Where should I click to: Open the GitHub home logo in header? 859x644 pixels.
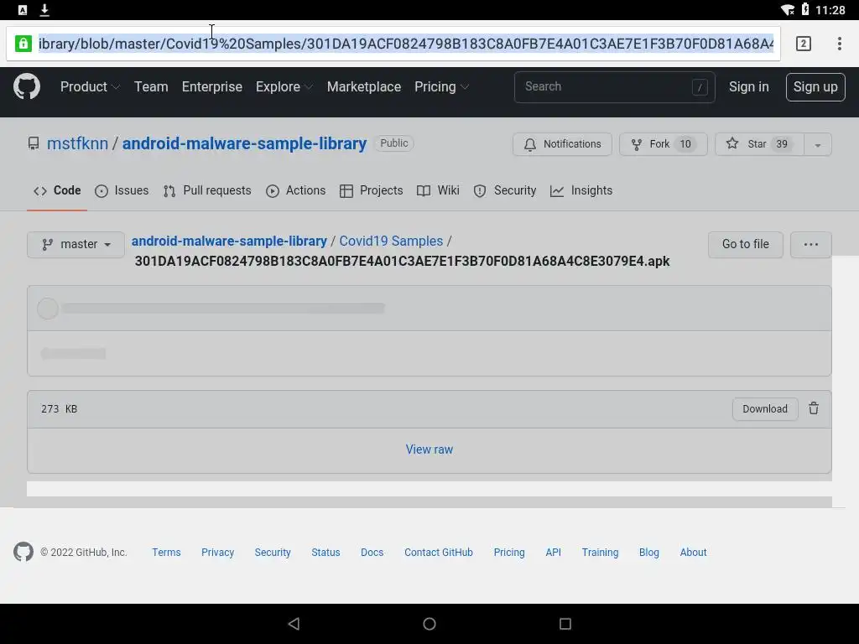pos(26,86)
